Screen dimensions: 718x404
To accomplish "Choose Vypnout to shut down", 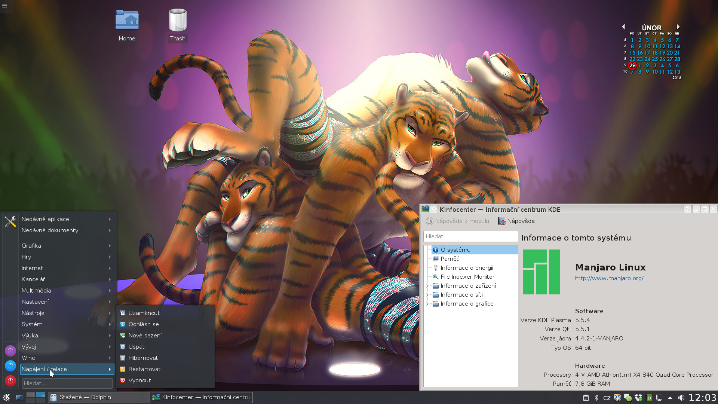I will (165, 380).
